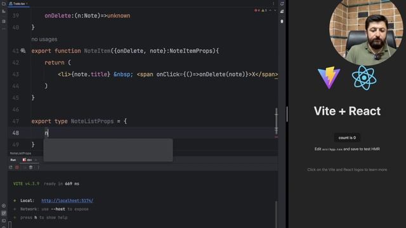Image resolution: width=406 pixels, height=228 pixels.
Task: Open the Project tool window folder icon
Action: point(4,4)
